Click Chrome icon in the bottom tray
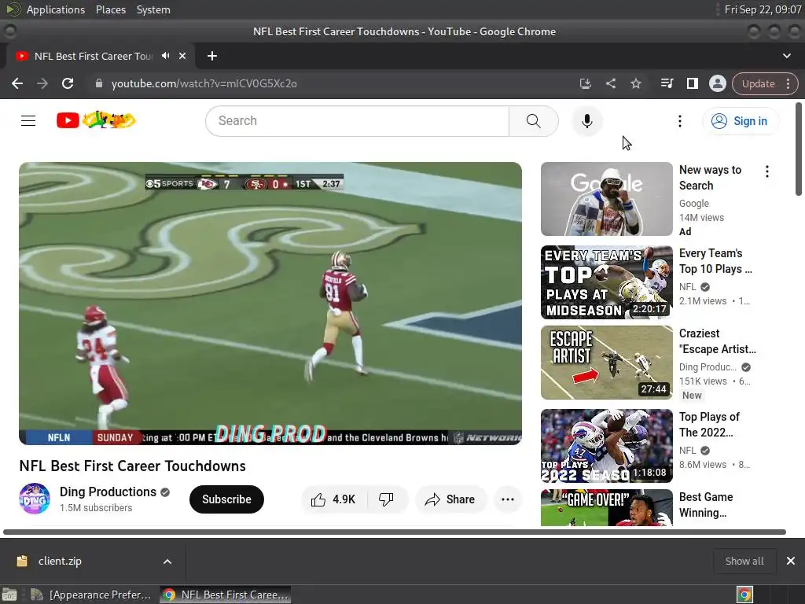 click(x=744, y=595)
